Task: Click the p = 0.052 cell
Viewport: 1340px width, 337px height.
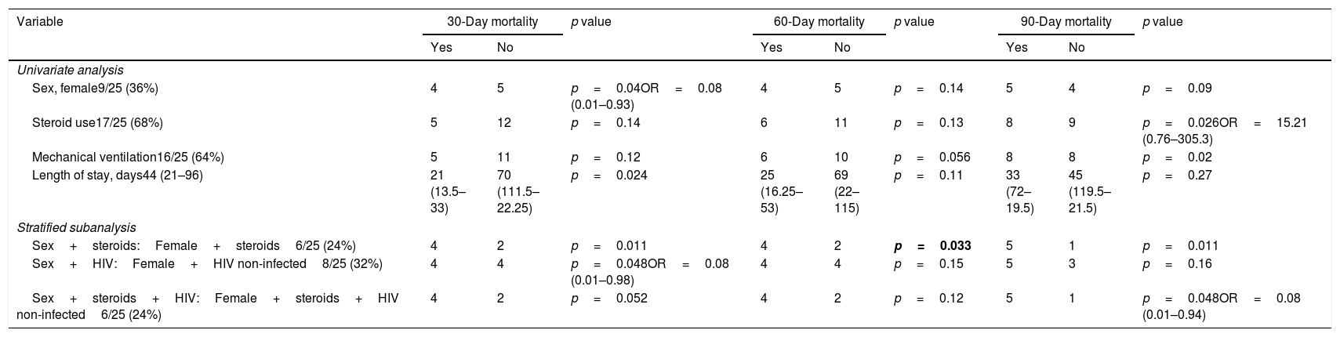Action: click(x=609, y=298)
